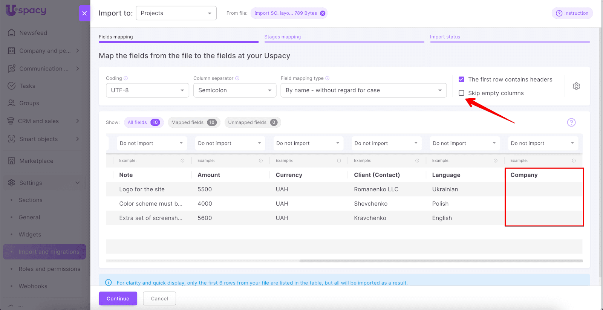Image resolution: width=603 pixels, height=310 pixels.
Task: Remove the attached import file chip
Action: [323, 13]
